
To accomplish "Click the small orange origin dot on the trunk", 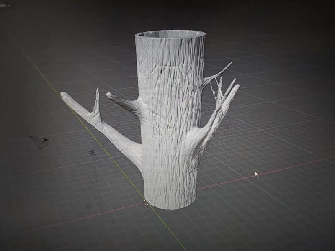I will click(170, 128).
